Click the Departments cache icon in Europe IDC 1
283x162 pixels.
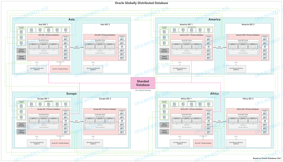[x=31, y=104]
